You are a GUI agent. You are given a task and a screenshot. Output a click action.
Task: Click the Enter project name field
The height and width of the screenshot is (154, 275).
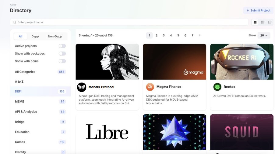click(129, 22)
